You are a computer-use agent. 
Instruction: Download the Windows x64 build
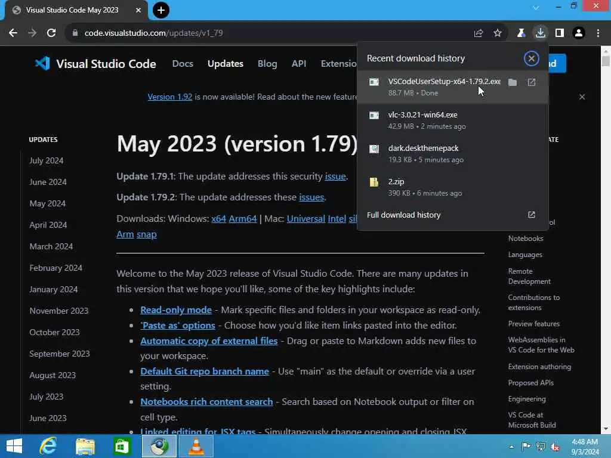218,219
